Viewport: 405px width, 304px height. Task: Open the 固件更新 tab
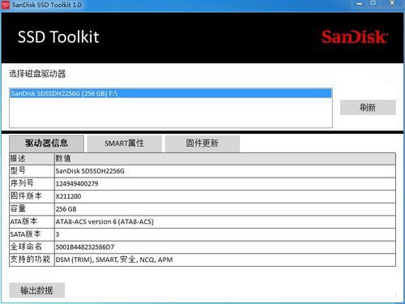(x=202, y=143)
